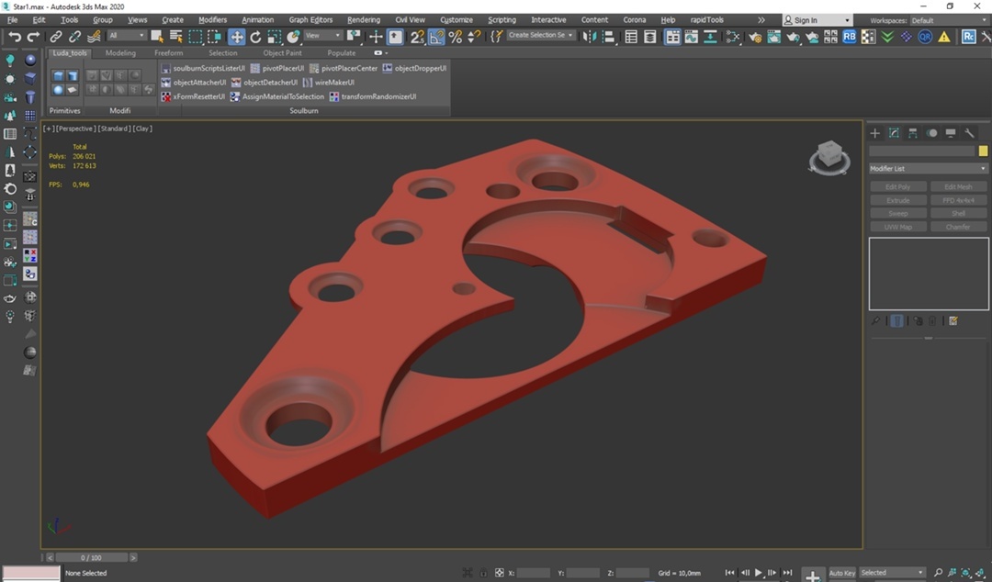Open the ViewCube in the viewport
This screenshot has width=992, height=582.
pyautogui.click(x=829, y=158)
